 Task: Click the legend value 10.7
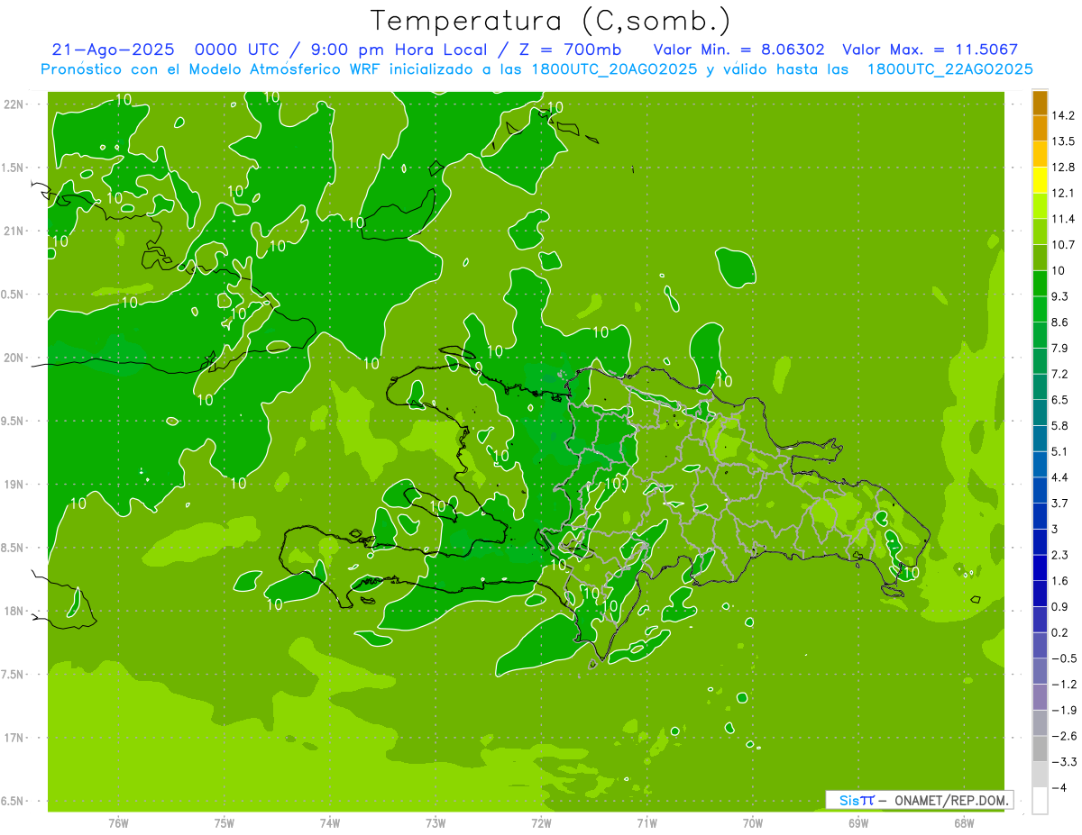tap(1063, 245)
